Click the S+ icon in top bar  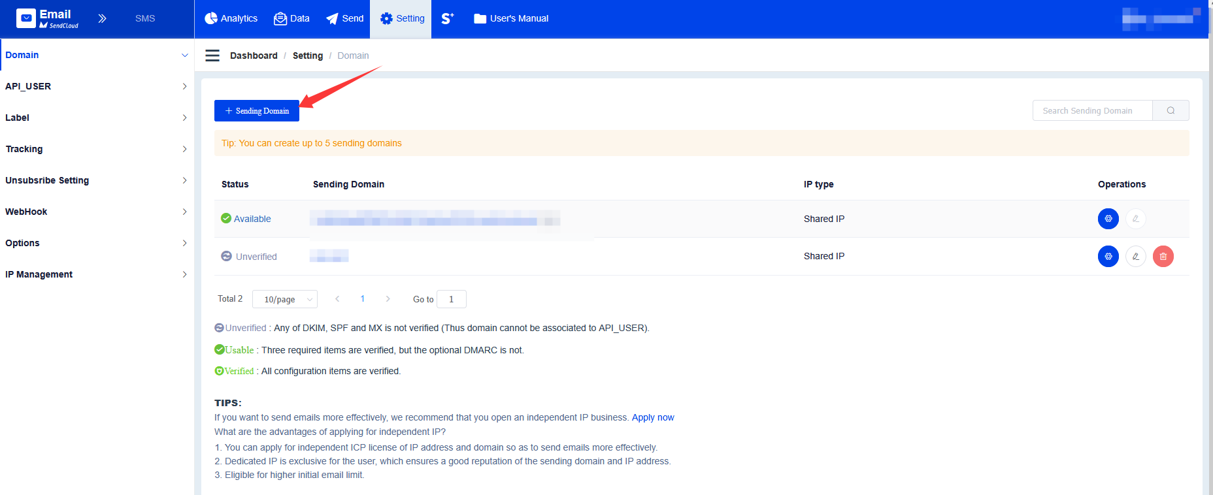point(448,18)
